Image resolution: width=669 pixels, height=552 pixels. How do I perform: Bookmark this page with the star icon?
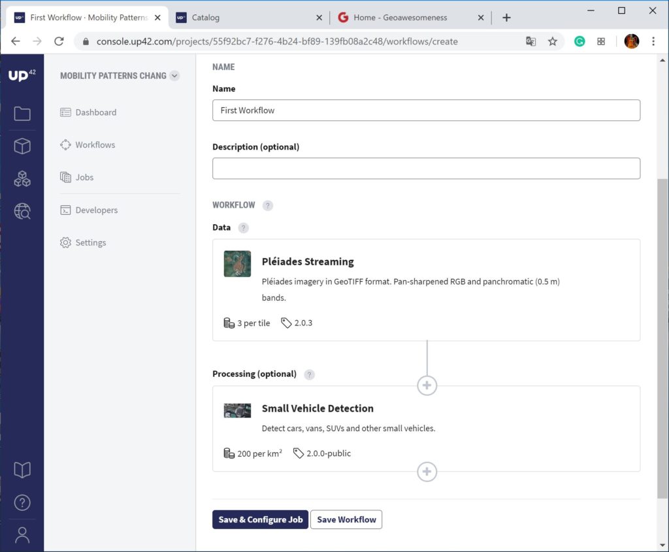[x=553, y=41]
